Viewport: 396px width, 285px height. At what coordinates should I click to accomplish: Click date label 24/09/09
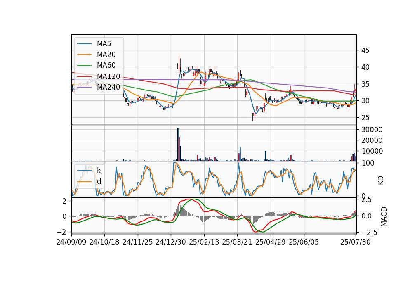click(x=71, y=242)
